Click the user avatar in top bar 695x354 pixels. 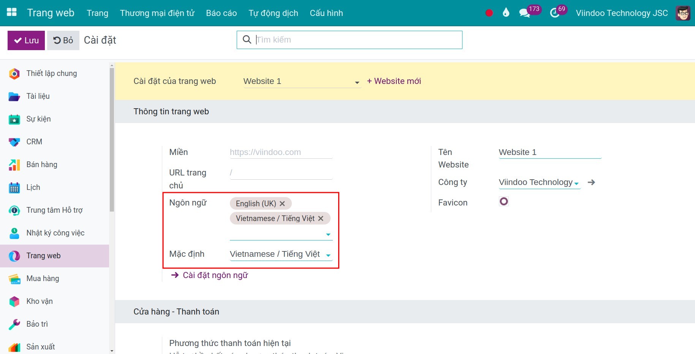pyautogui.click(x=683, y=13)
